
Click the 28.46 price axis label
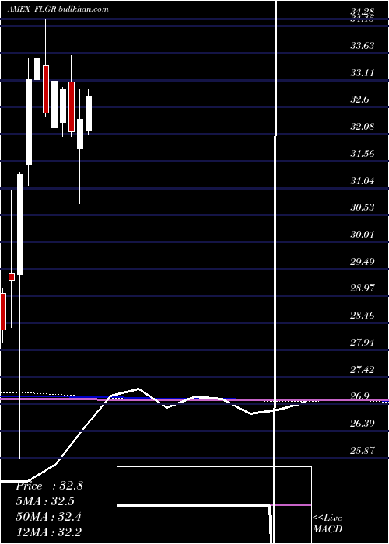[x=363, y=315]
